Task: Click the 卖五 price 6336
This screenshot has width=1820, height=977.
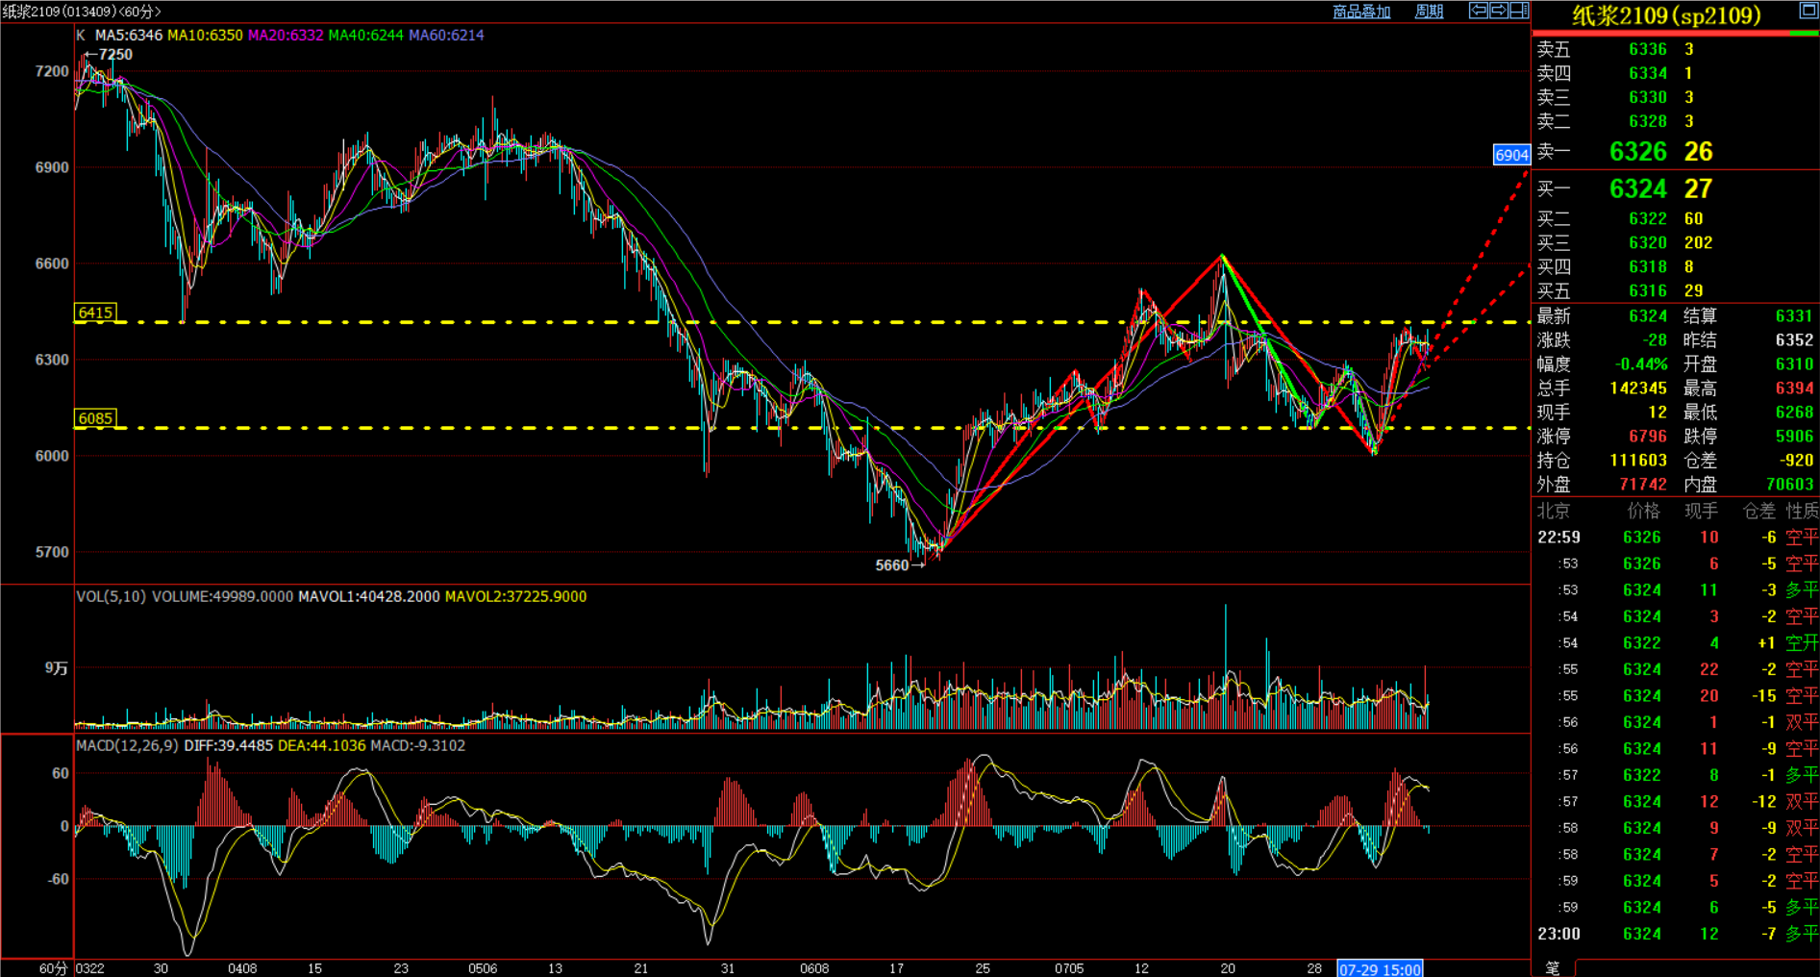Action: tap(1648, 50)
